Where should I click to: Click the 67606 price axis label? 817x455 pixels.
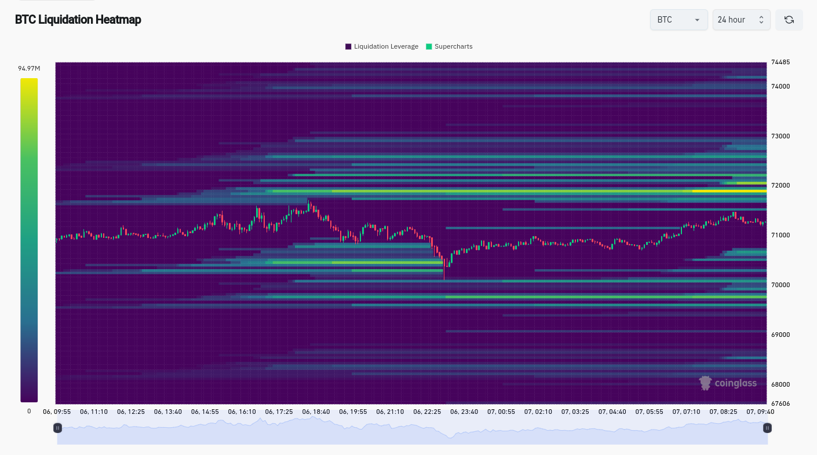pos(780,403)
